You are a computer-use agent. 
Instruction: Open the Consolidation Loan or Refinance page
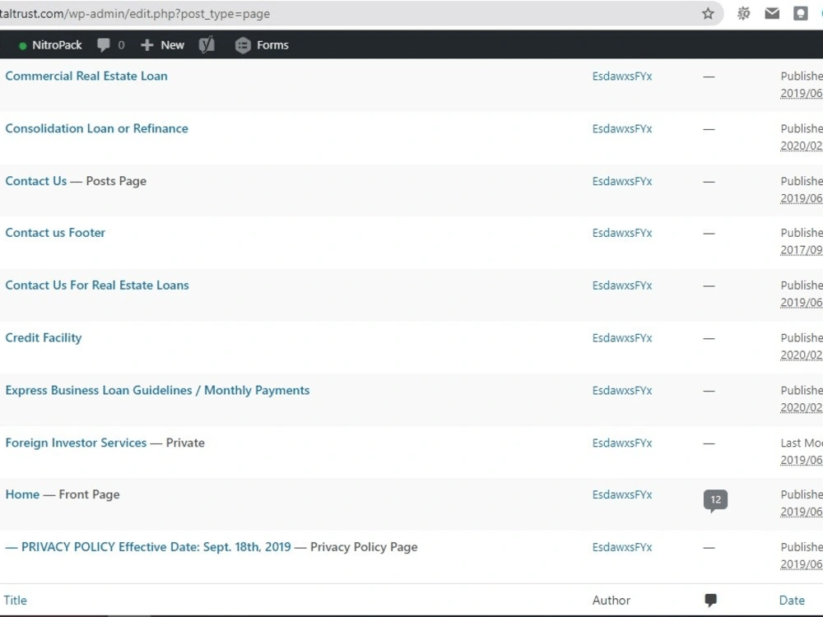[x=96, y=128]
